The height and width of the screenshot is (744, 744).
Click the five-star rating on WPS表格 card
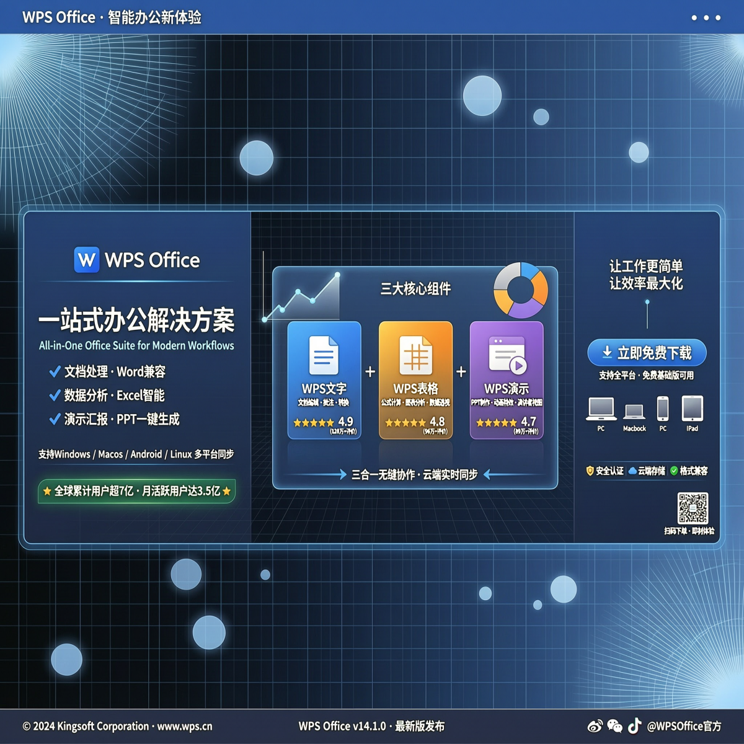[x=405, y=423]
